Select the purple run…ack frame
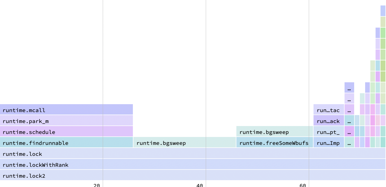The width and height of the screenshot is (386, 187). 328,121
